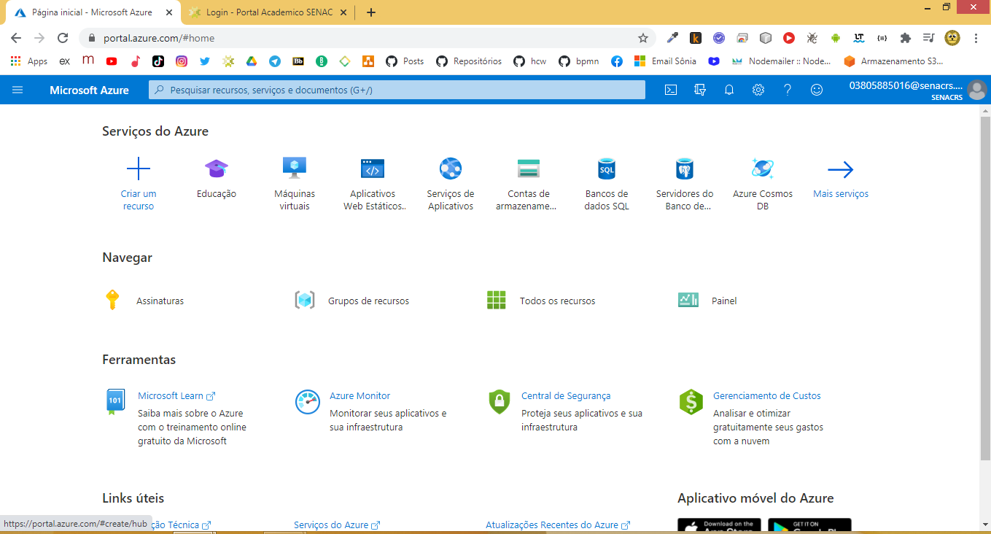Viewport: 991px width, 534px height.
Task: Bookmark this page with the star
Action: (642, 38)
